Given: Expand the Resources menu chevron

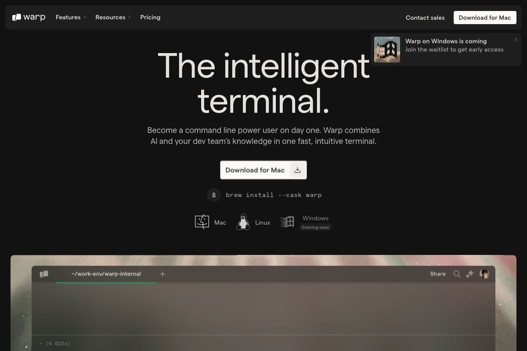Looking at the screenshot, I should pyautogui.click(x=129, y=17).
